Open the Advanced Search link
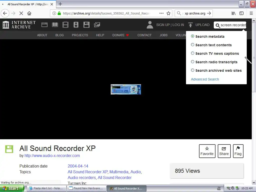256x192 pixels. coord(205,79)
